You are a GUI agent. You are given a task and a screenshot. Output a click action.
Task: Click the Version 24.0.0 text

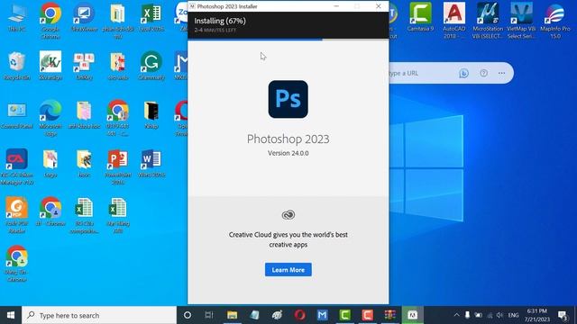coord(288,153)
